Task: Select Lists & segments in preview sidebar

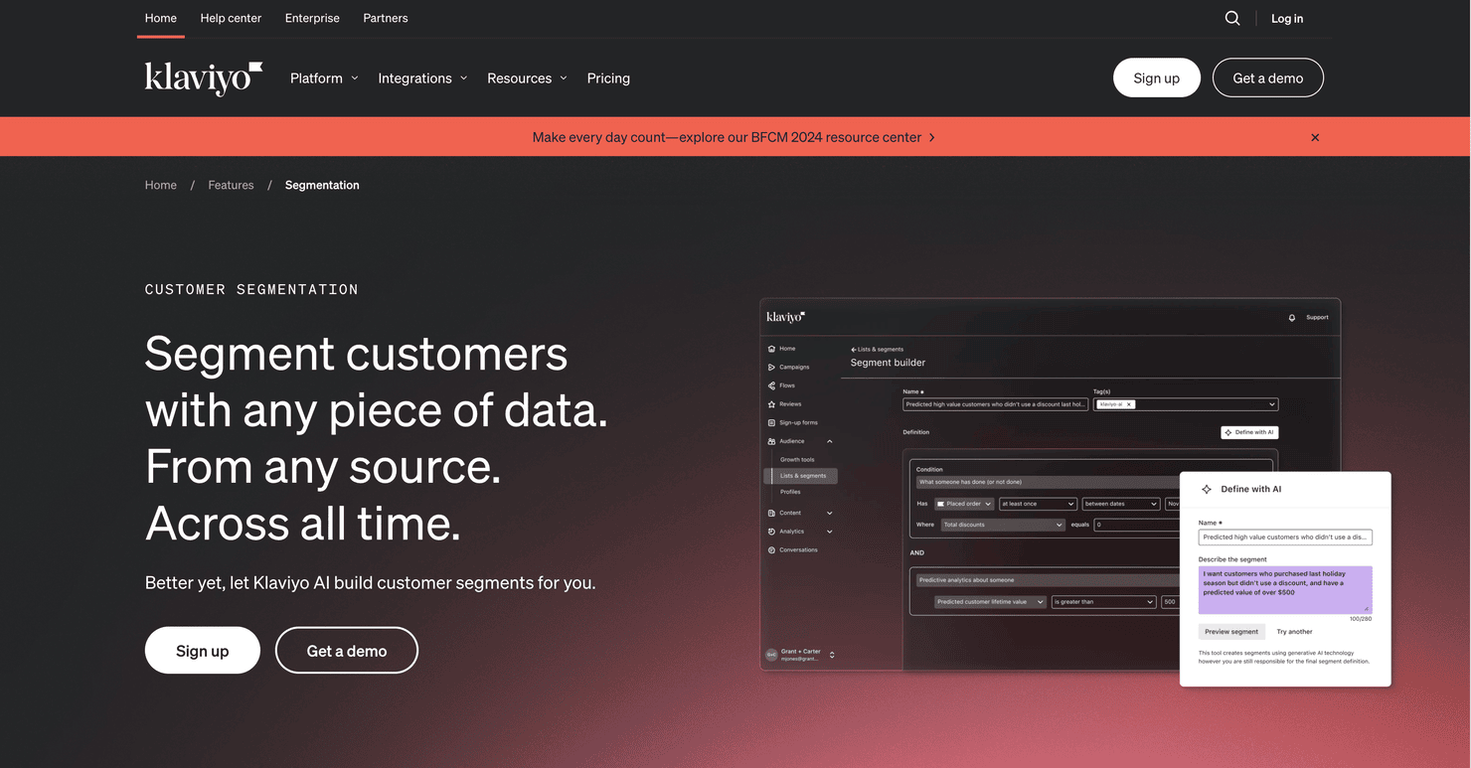Action: click(801, 476)
